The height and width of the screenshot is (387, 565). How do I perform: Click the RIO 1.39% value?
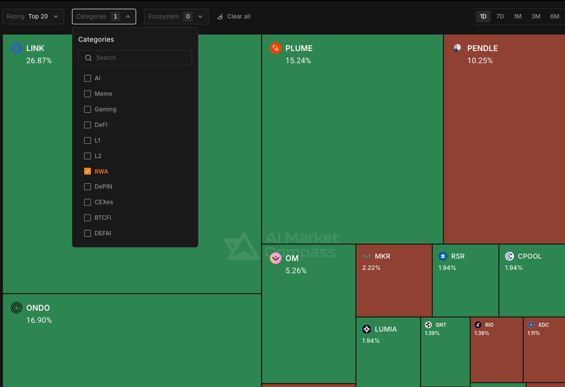tap(482, 333)
